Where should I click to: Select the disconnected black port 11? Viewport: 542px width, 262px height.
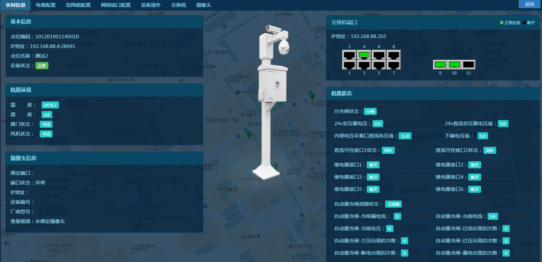click(x=469, y=64)
